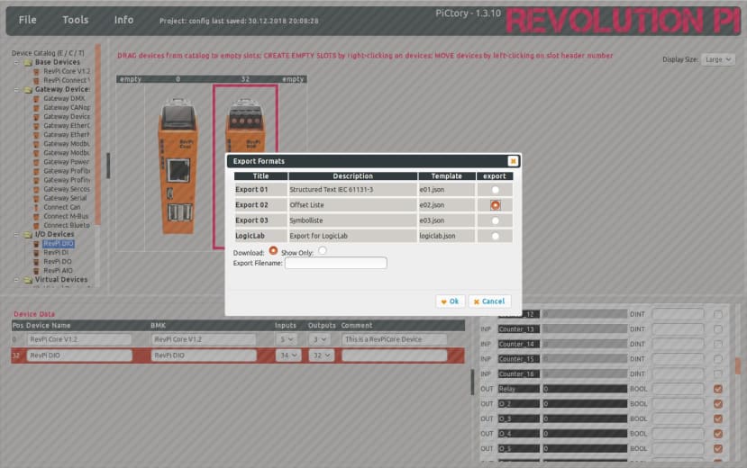Choose Export 02 Offset Liste radio button

[x=495, y=205]
